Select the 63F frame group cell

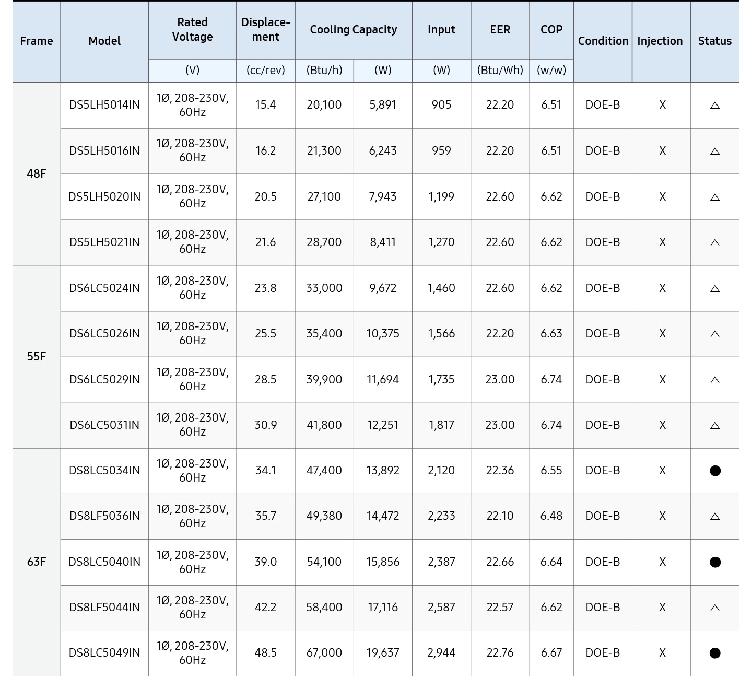pos(37,562)
